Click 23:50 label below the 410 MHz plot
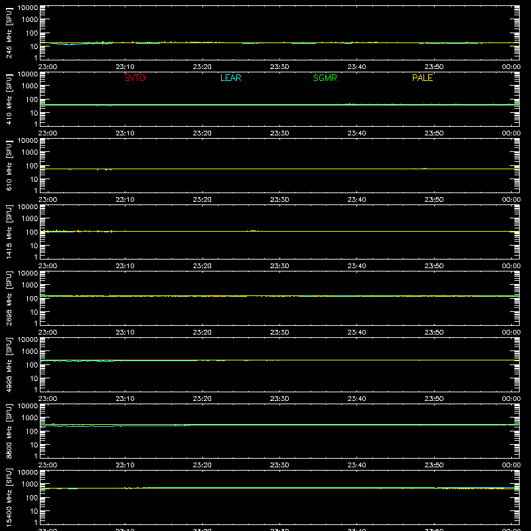 tap(434, 133)
